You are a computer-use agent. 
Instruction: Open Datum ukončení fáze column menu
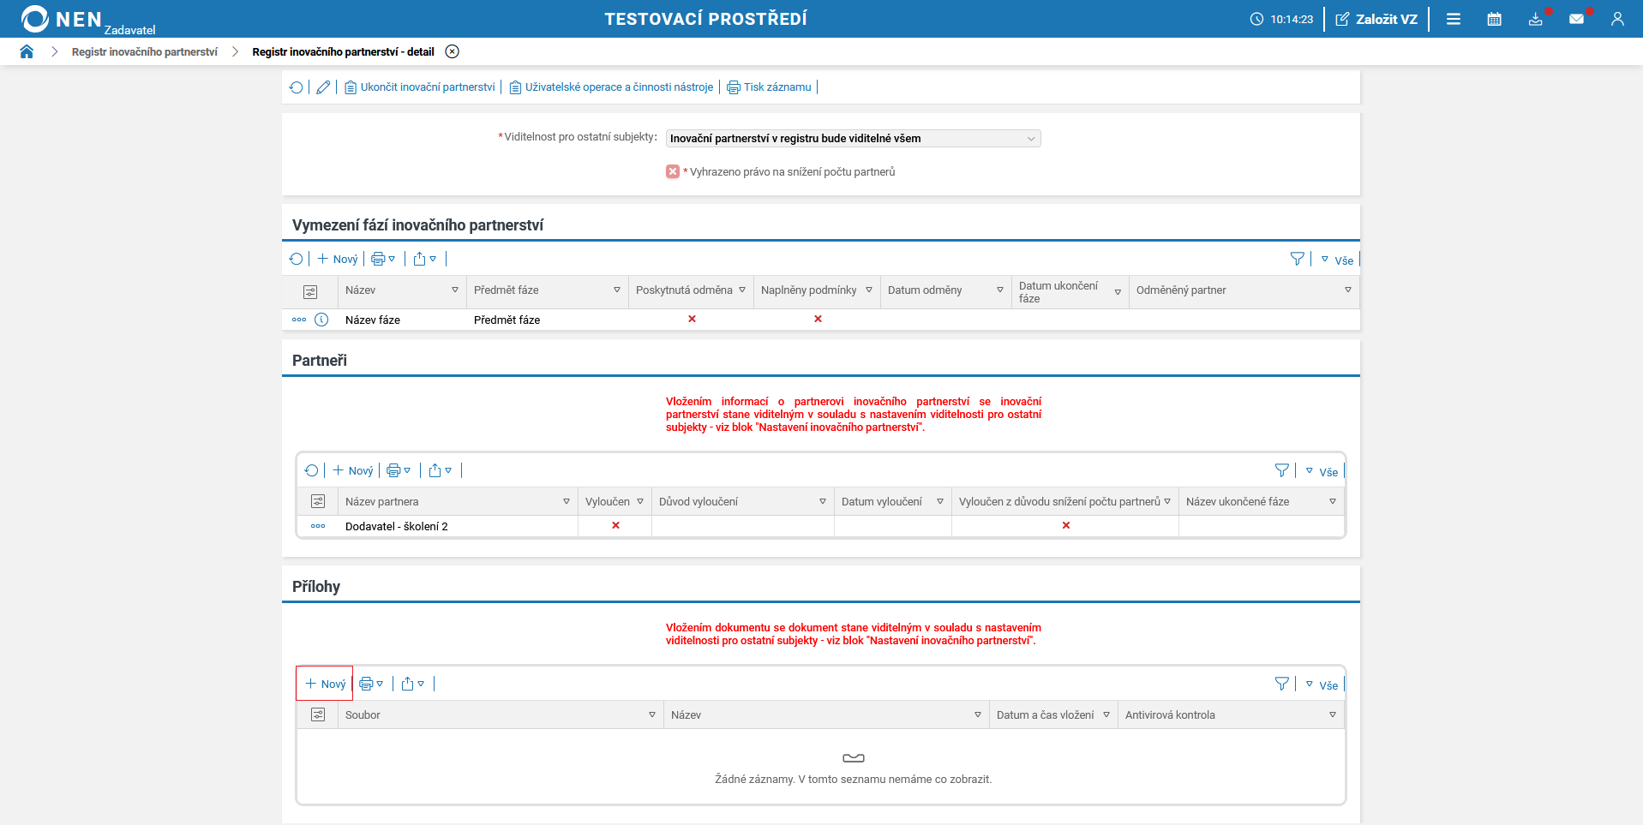click(x=1118, y=292)
